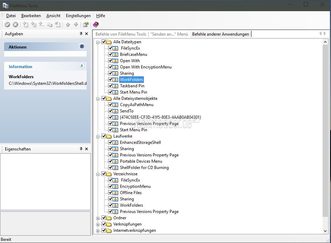Screen dimensions: 331x243
Task: Click the Delete toolbar icon
Action: tap(58, 24)
